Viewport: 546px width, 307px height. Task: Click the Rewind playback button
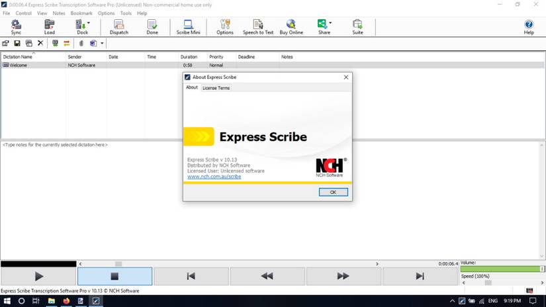(267, 277)
